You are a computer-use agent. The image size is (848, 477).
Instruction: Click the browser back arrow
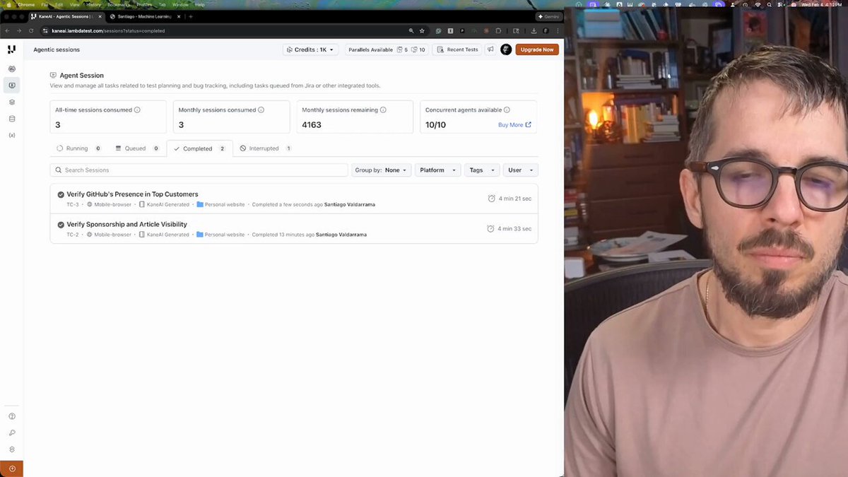[8, 31]
